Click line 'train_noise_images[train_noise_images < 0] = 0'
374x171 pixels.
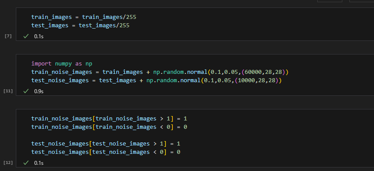pyautogui.click(x=109, y=127)
